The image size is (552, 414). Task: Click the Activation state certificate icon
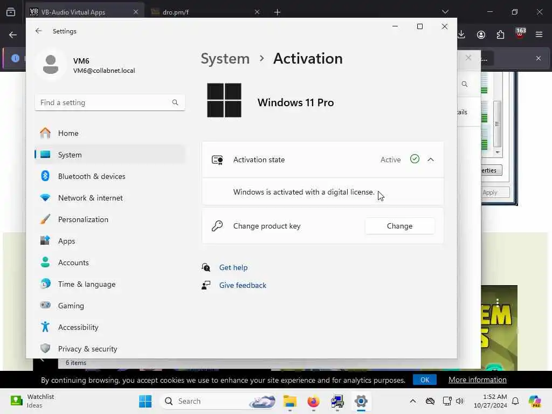coord(217,160)
